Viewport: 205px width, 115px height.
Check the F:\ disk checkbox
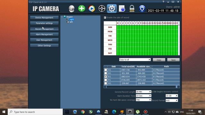105,80
